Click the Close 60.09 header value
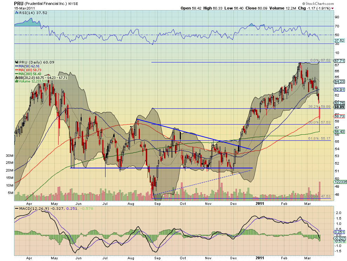Screen dimensions: 347x261 coord(256,8)
